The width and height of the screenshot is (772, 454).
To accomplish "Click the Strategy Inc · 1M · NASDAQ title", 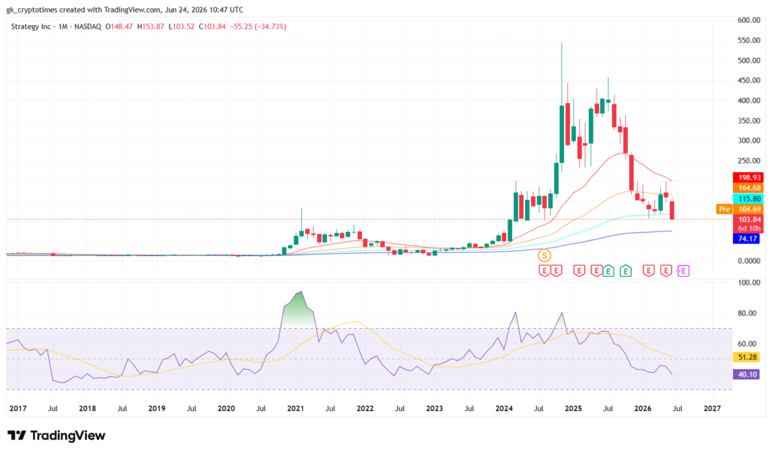I will [56, 26].
